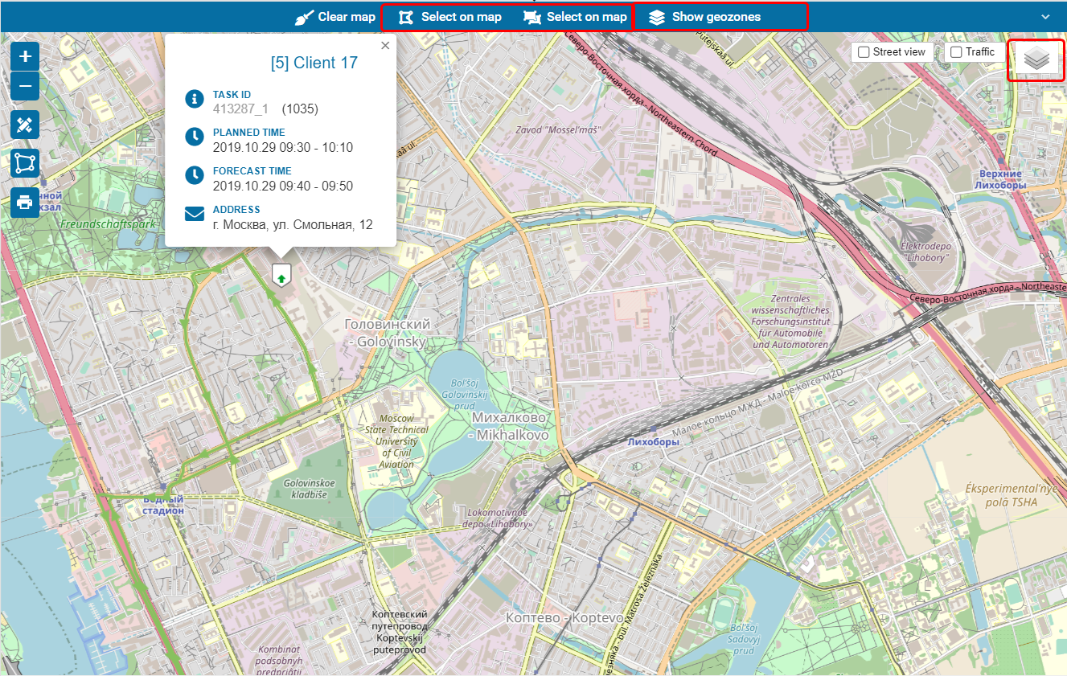Enable the Traffic checkbox

point(956,52)
